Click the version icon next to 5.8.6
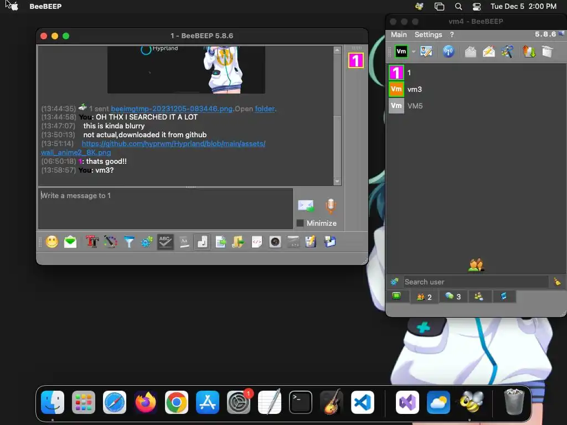567x425 pixels. coord(561,34)
